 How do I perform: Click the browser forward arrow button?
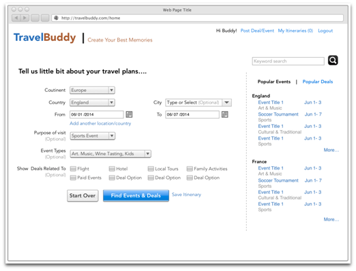point(25,18)
